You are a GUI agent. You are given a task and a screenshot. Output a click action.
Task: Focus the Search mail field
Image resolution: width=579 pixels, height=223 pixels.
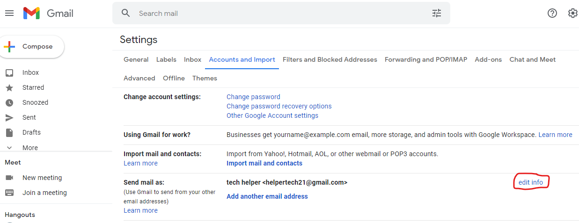click(281, 13)
